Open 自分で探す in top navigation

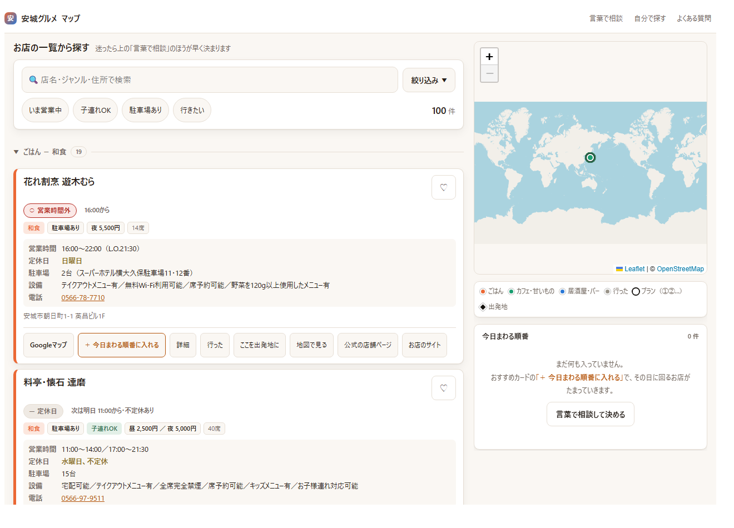pos(650,18)
